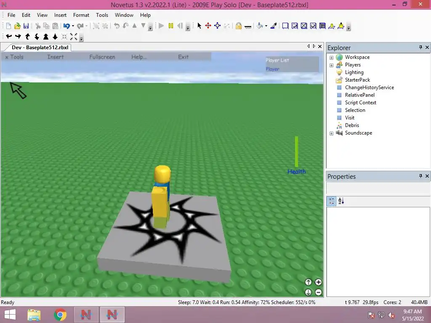The height and width of the screenshot is (323, 431).
Task: Open the Redo history dropdown arrow
Action: (86, 26)
